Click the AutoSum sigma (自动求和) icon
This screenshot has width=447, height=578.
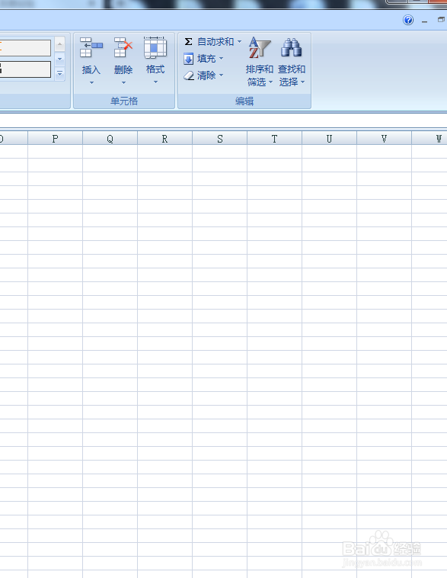tap(188, 42)
